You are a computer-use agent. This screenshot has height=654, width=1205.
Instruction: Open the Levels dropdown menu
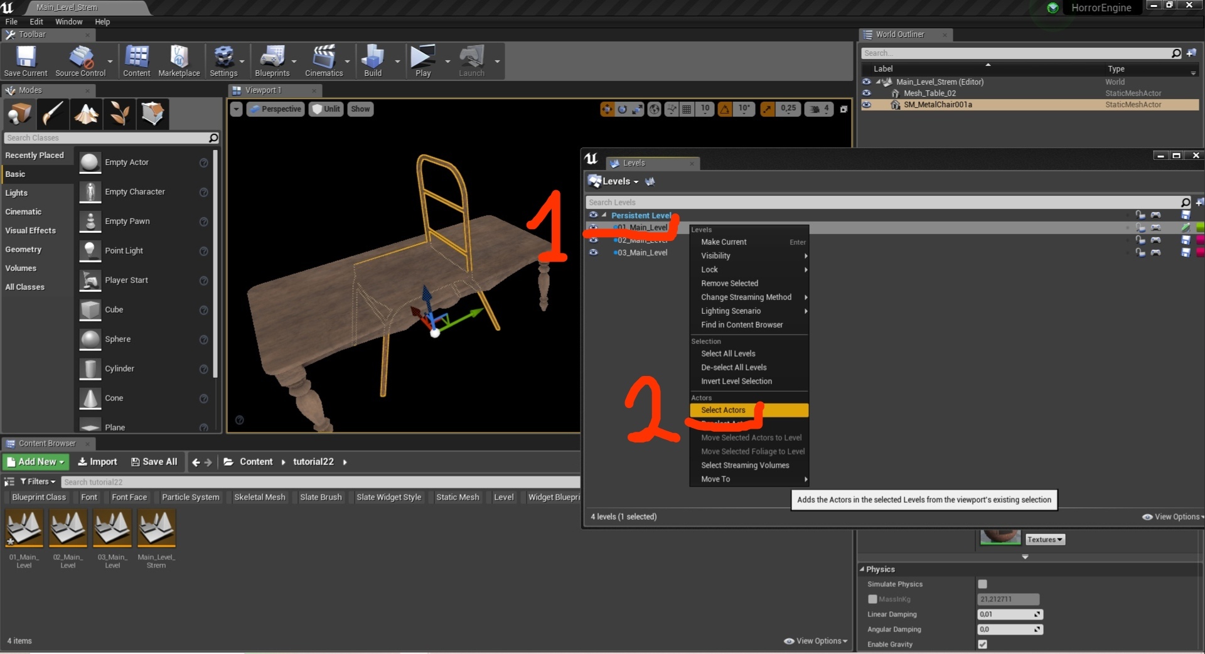click(x=614, y=181)
